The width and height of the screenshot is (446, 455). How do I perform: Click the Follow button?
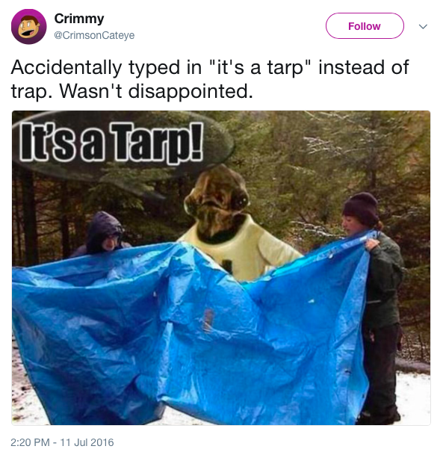coord(365,26)
